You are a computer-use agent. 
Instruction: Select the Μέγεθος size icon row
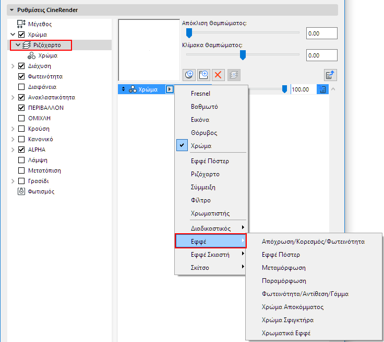point(21,24)
